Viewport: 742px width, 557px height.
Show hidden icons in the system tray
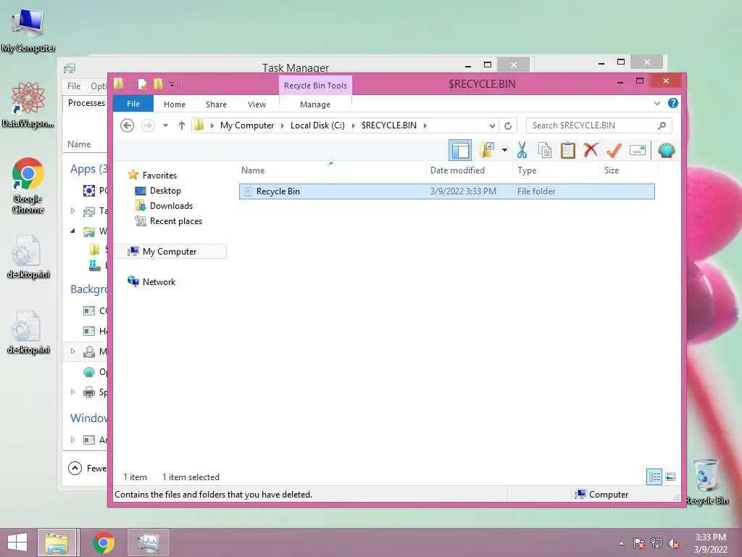621,543
